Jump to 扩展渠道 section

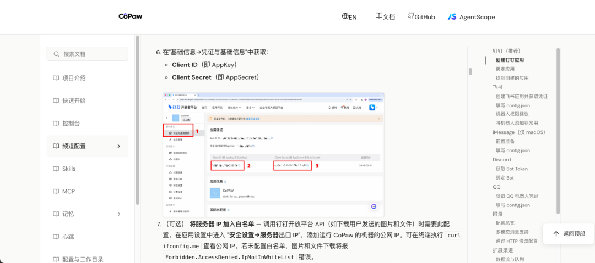pyautogui.click(x=502, y=250)
